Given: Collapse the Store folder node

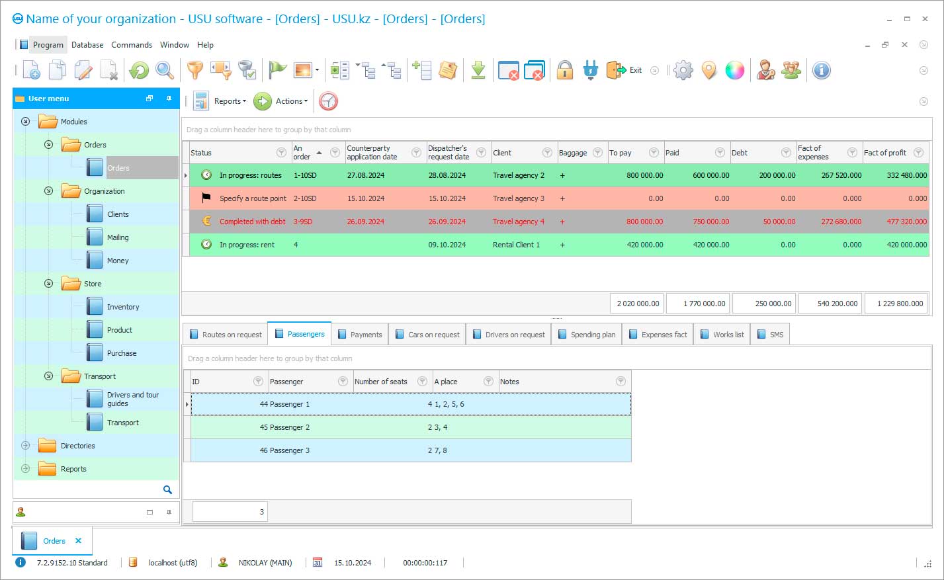Looking at the screenshot, I should pos(48,284).
